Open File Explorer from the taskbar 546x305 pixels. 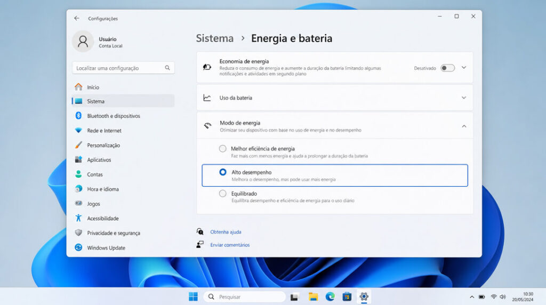click(313, 296)
